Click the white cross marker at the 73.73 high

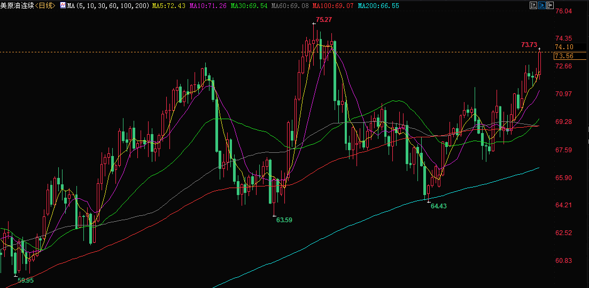coord(540,49)
